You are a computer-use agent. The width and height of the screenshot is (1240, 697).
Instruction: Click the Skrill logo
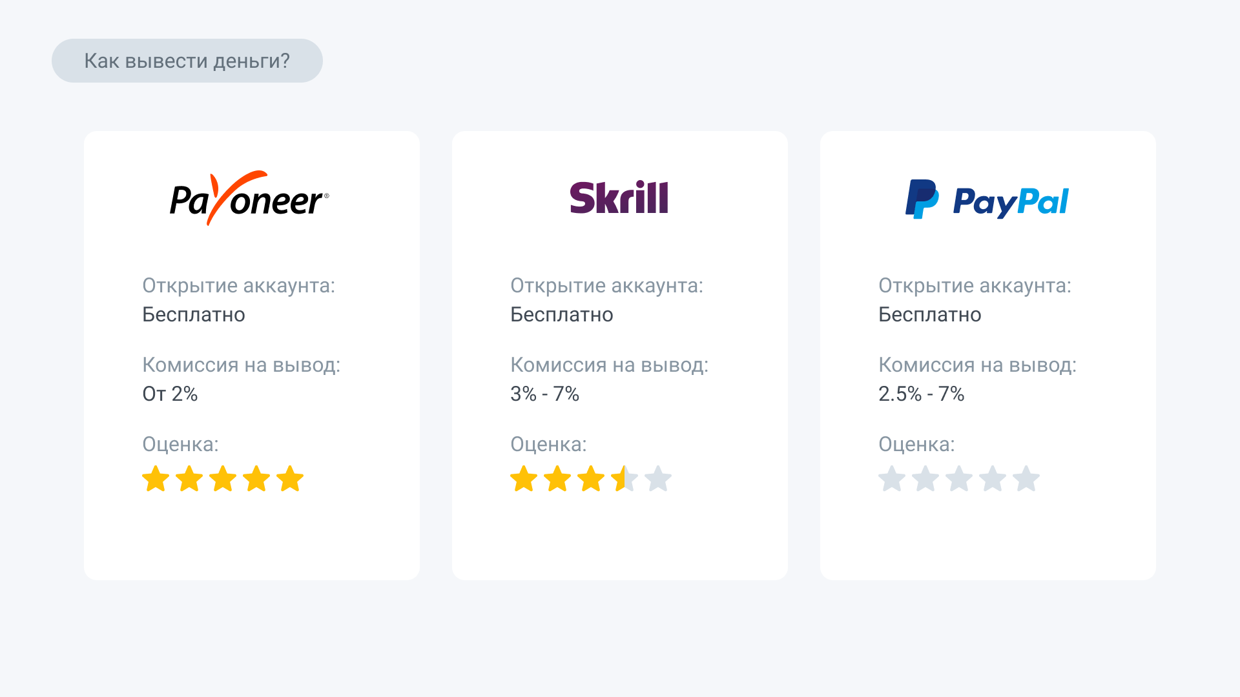click(x=619, y=197)
